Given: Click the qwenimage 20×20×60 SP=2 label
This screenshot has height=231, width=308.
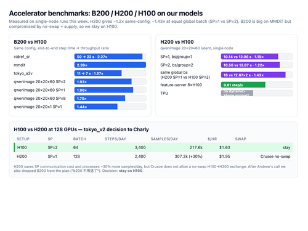Looking at the screenshot, I should click(39, 82).
